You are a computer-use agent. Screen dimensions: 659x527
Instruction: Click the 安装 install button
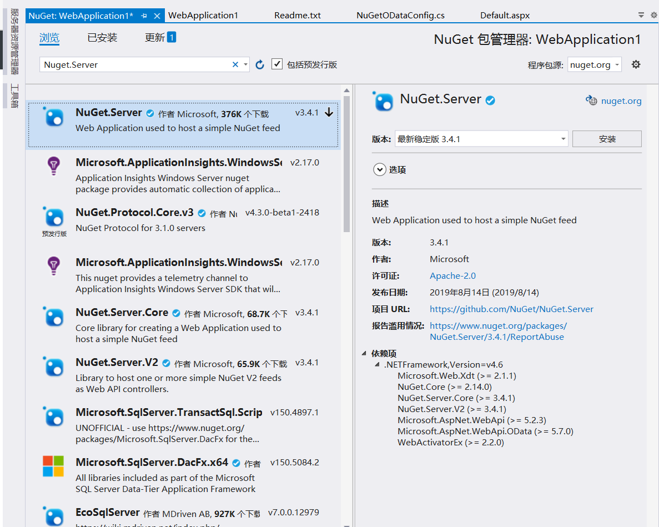(607, 139)
